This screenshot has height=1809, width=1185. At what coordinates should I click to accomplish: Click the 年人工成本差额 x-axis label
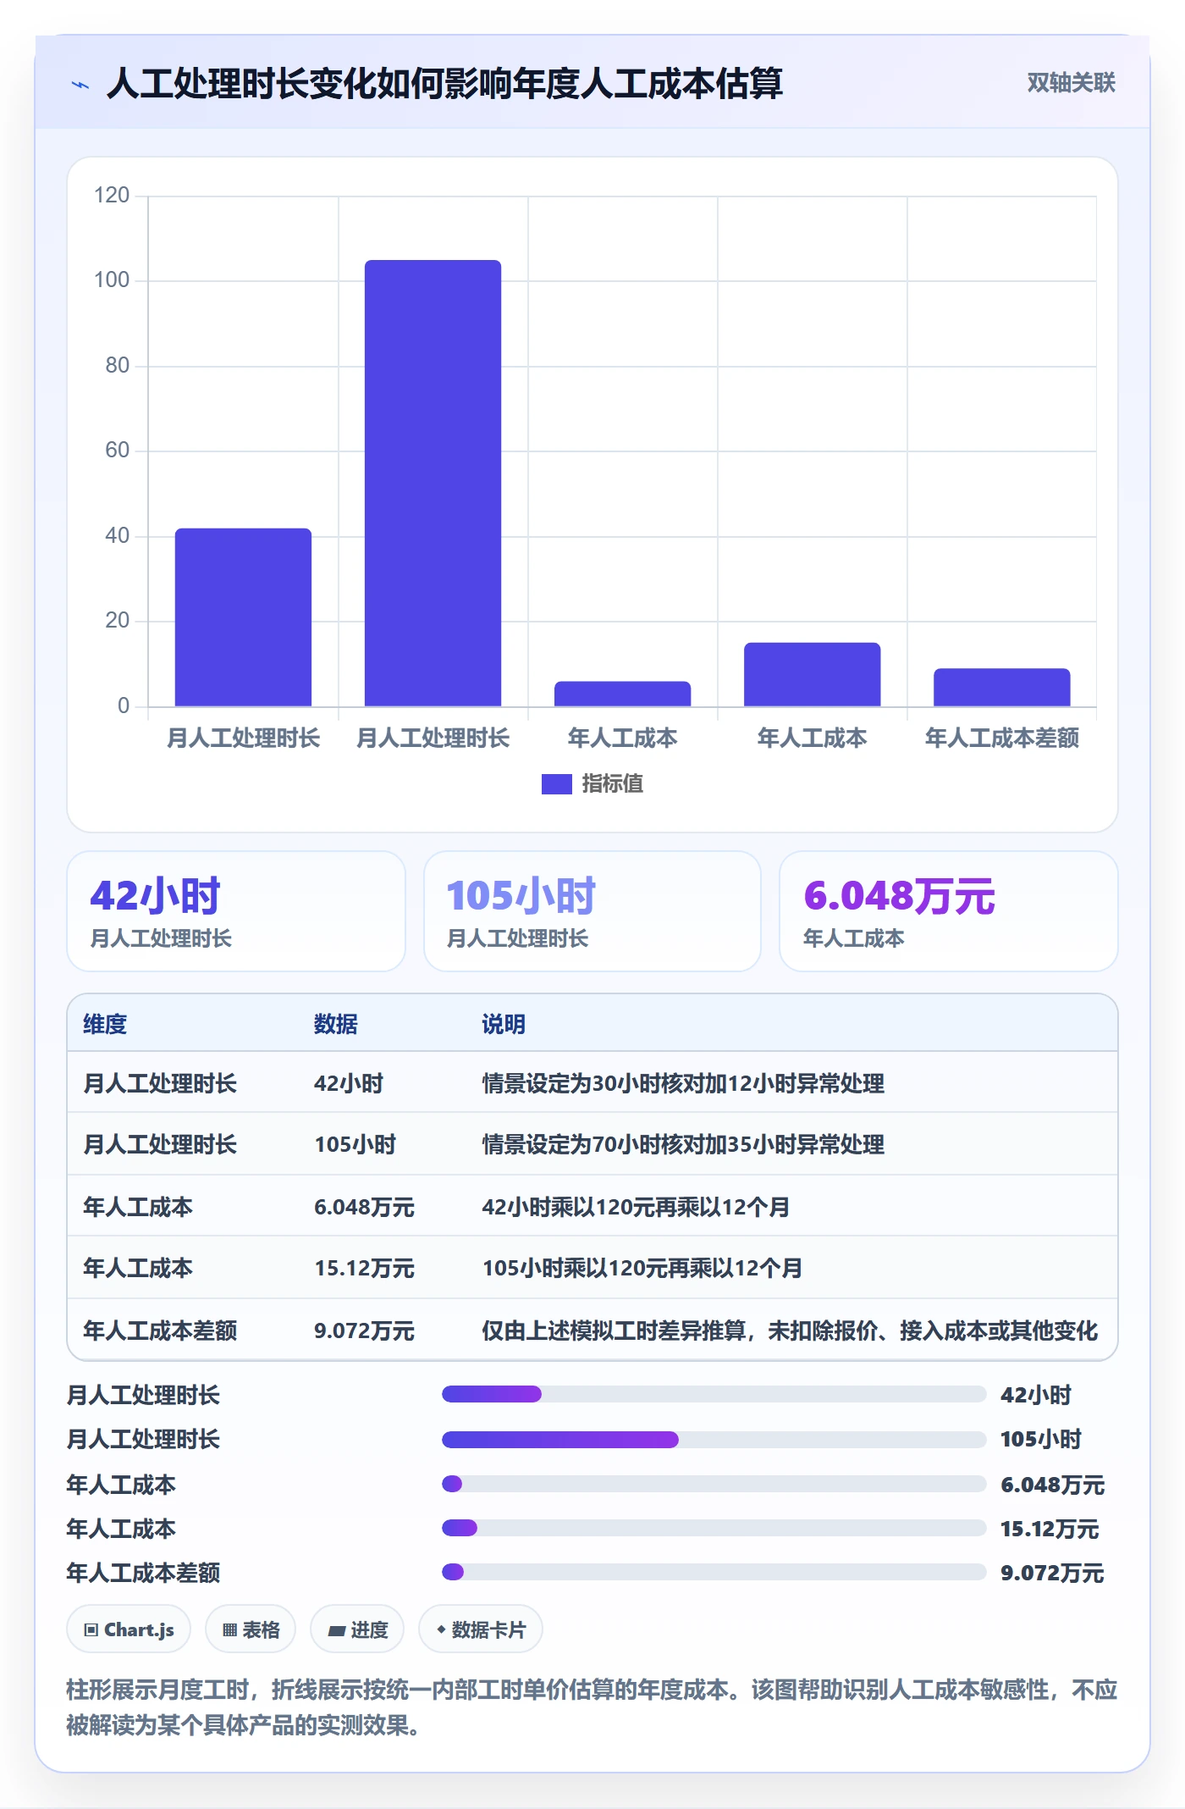tap(1001, 738)
